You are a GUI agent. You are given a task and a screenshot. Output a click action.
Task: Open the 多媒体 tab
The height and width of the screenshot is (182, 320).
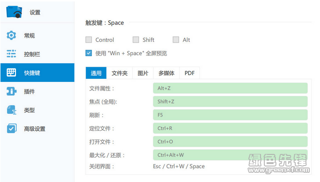pos(167,73)
